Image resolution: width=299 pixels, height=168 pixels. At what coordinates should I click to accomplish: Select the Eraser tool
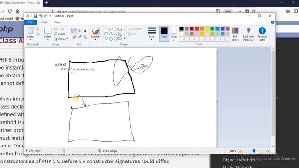(x=74, y=37)
